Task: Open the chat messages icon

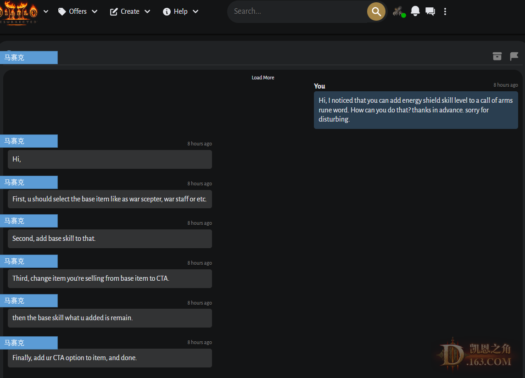Action: coord(430,11)
